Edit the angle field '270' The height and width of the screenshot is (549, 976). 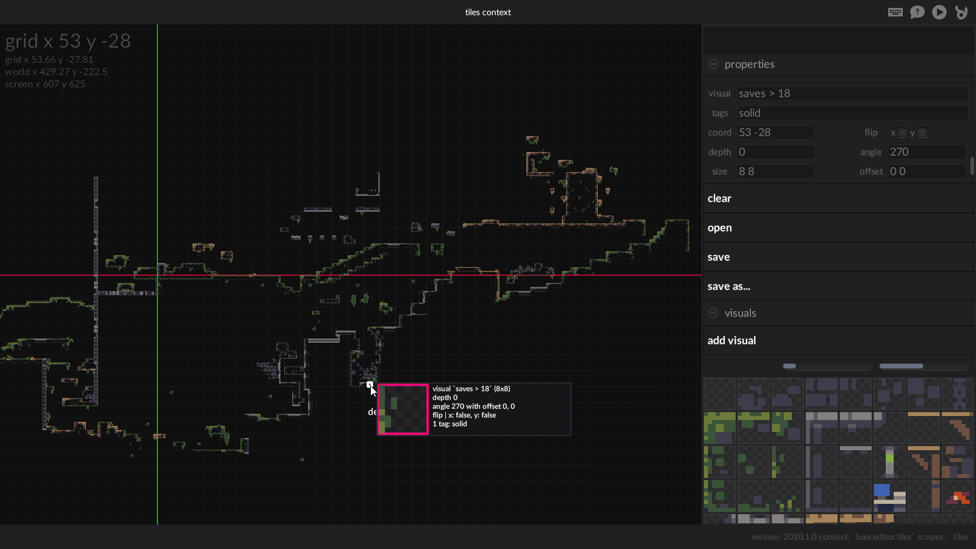927,152
